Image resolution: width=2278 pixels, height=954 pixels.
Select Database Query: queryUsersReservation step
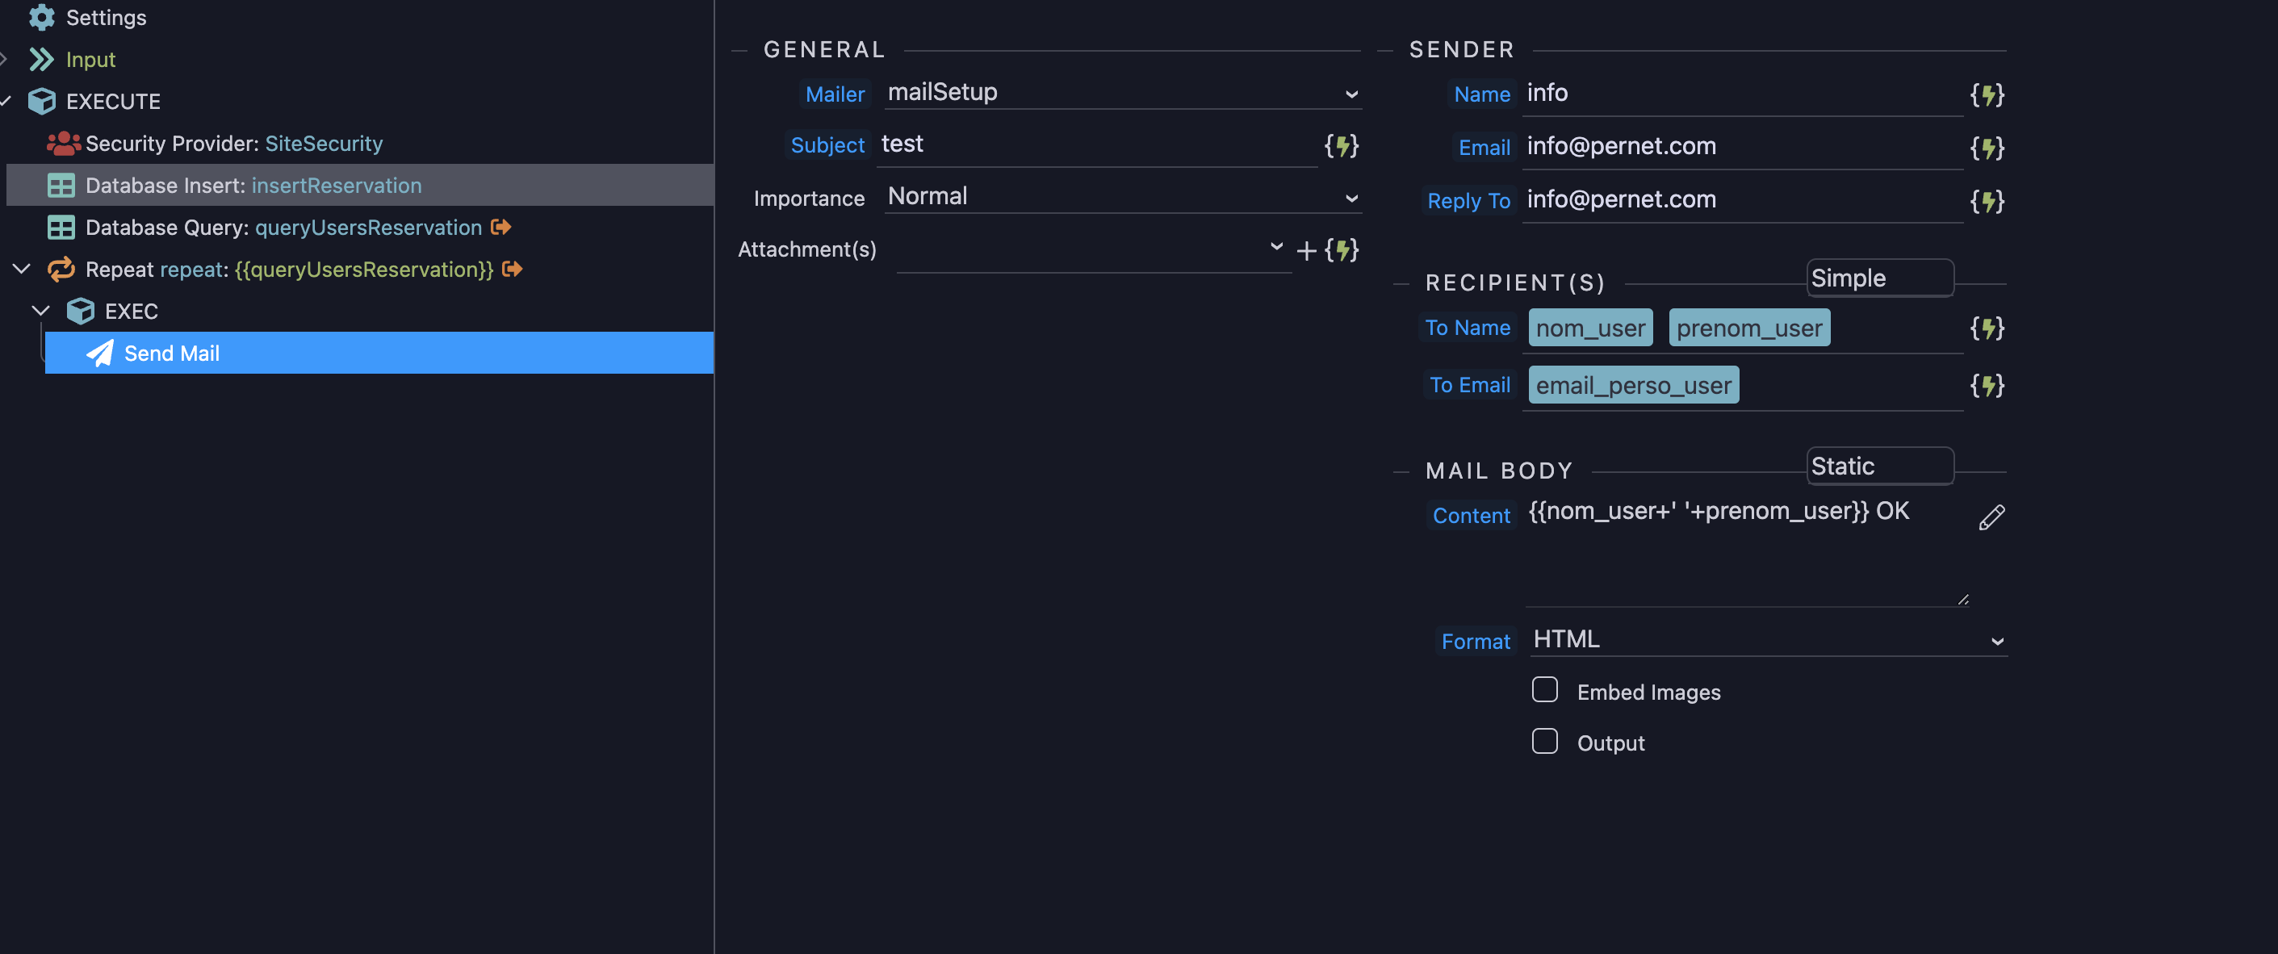283,228
